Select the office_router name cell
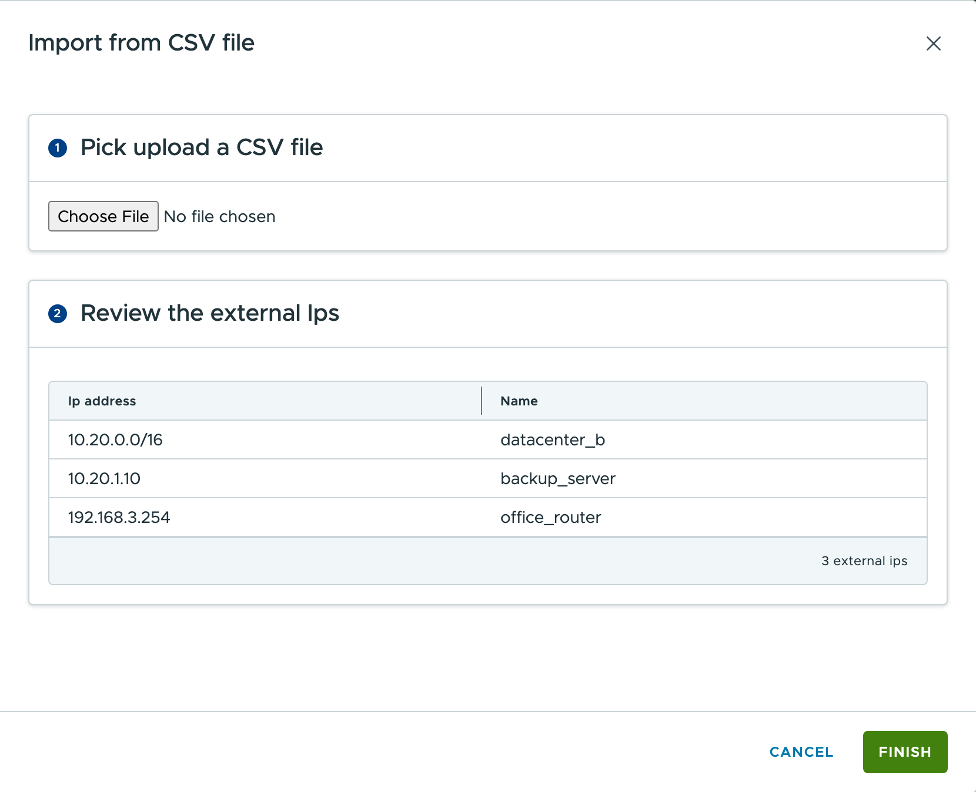The image size is (976, 792). click(x=704, y=517)
